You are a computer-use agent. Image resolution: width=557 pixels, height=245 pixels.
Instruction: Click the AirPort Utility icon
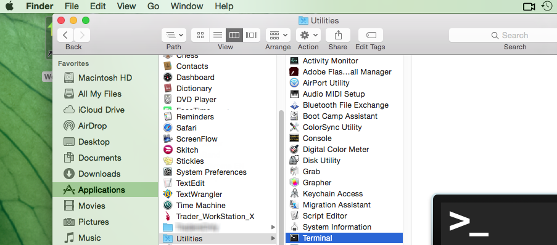coord(294,83)
